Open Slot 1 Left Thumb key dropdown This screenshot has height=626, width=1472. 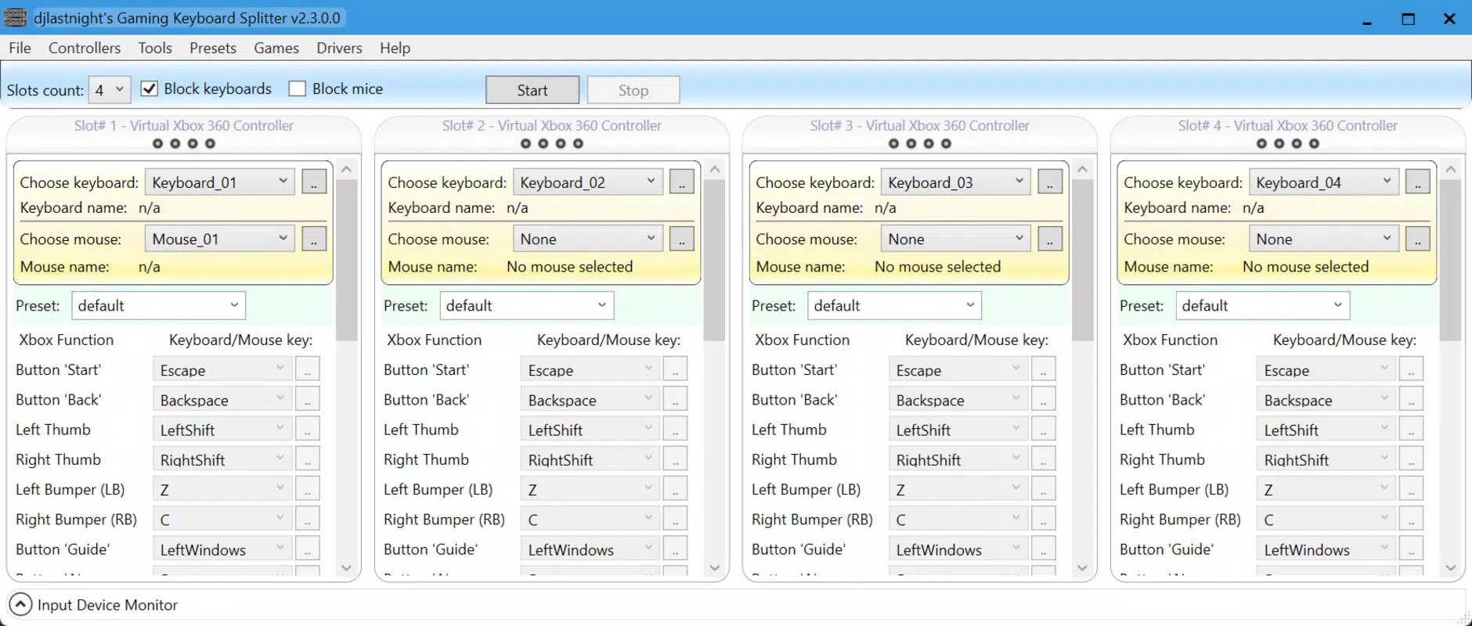[x=222, y=429]
